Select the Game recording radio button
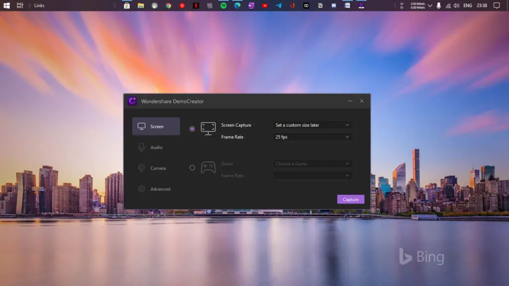Image resolution: width=509 pixels, height=286 pixels. coord(192,168)
